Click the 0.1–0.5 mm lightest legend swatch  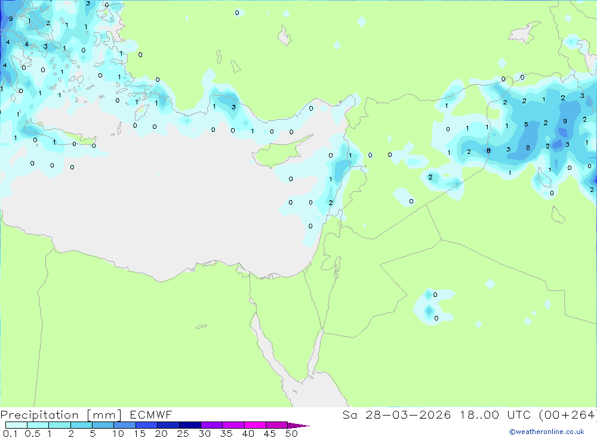(x=16, y=425)
